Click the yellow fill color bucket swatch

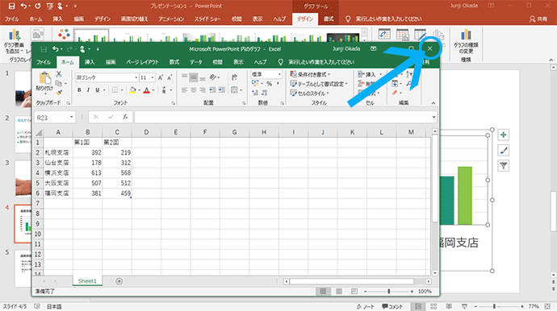click(x=133, y=90)
